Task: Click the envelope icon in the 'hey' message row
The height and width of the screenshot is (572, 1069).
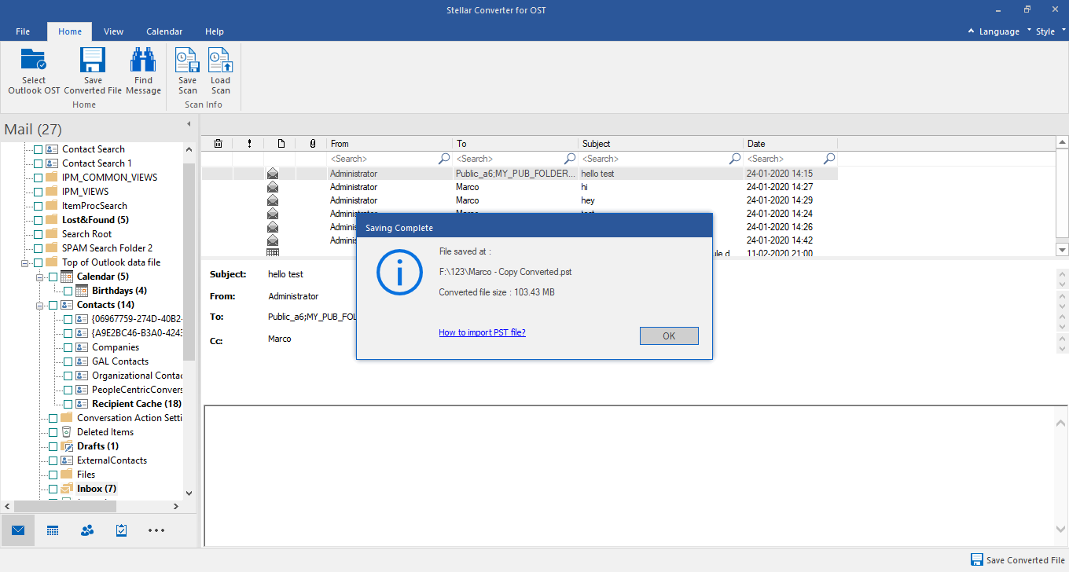Action: click(273, 200)
